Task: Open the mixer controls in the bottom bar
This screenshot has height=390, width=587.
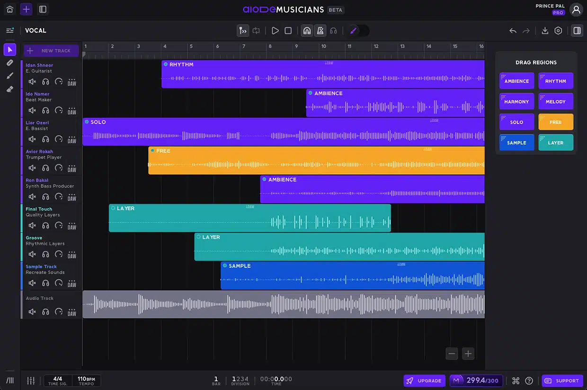Action: 31,381
